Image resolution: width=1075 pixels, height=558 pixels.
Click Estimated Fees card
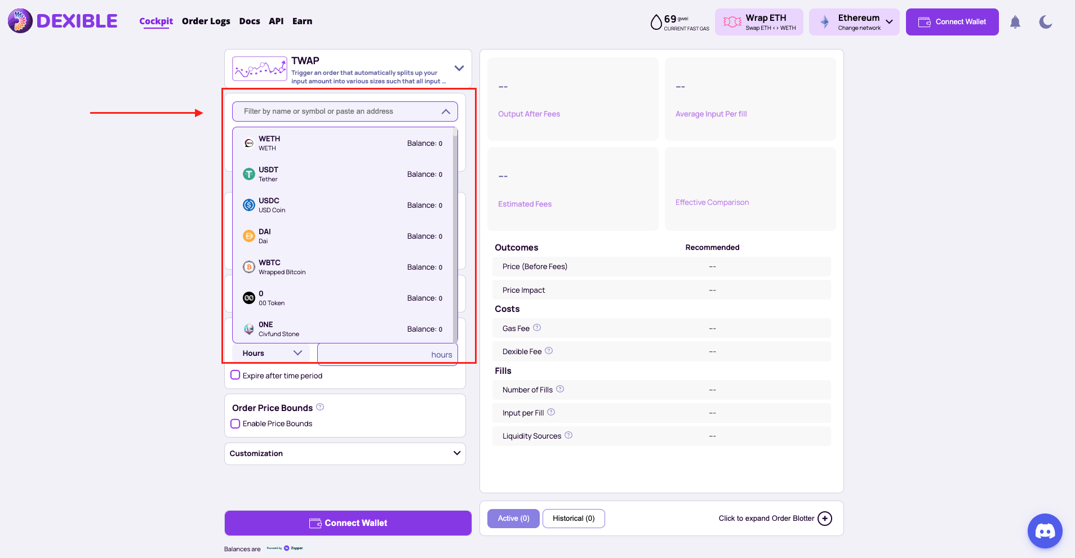573,189
